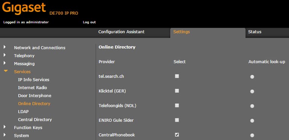Image resolution: width=289 pixels, height=140 pixels.
Task: Select automatic look-up for Telefoongids (NDL)
Action: coord(252,106)
